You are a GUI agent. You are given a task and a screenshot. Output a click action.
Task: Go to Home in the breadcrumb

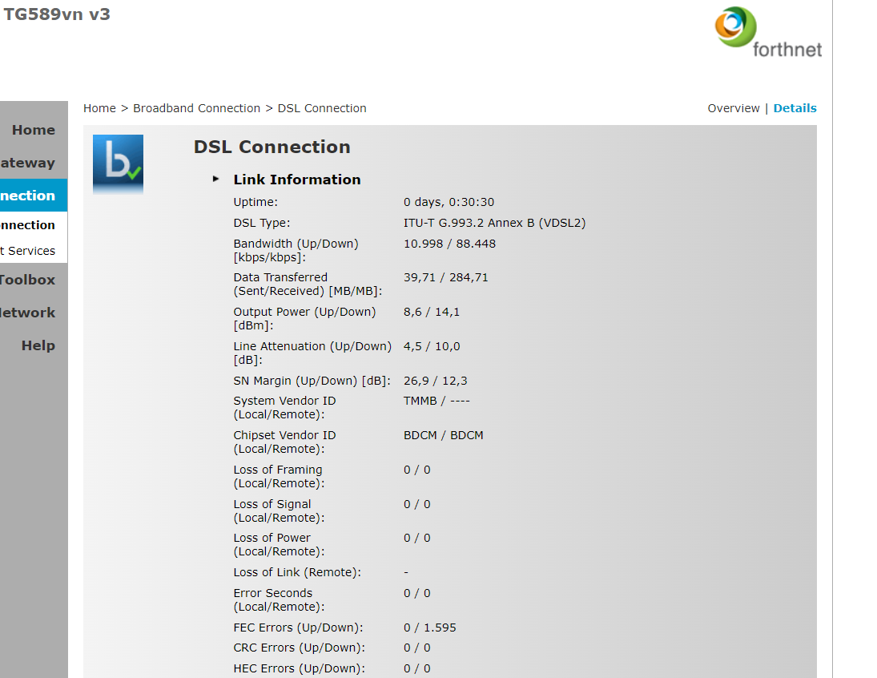pyautogui.click(x=99, y=108)
